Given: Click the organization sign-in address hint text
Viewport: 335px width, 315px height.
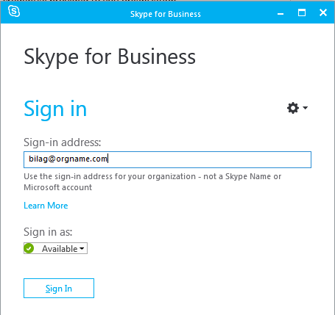Looking at the screenshot, I should pos(152,182).
